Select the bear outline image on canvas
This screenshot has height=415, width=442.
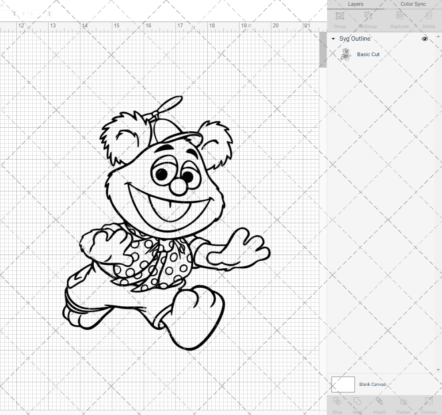click(x=166, y=223)
